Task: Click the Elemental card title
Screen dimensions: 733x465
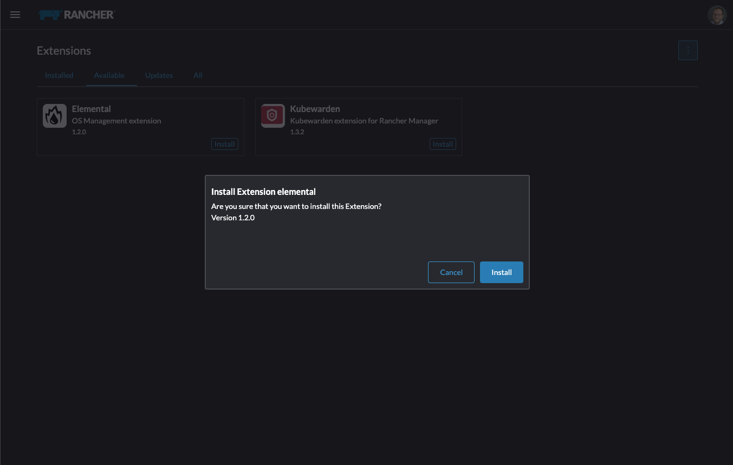Action: (x=91, y=109)
